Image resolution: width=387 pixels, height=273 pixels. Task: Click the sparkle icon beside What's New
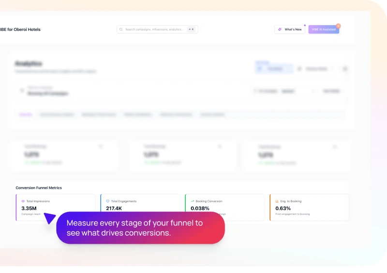point(280,29)
